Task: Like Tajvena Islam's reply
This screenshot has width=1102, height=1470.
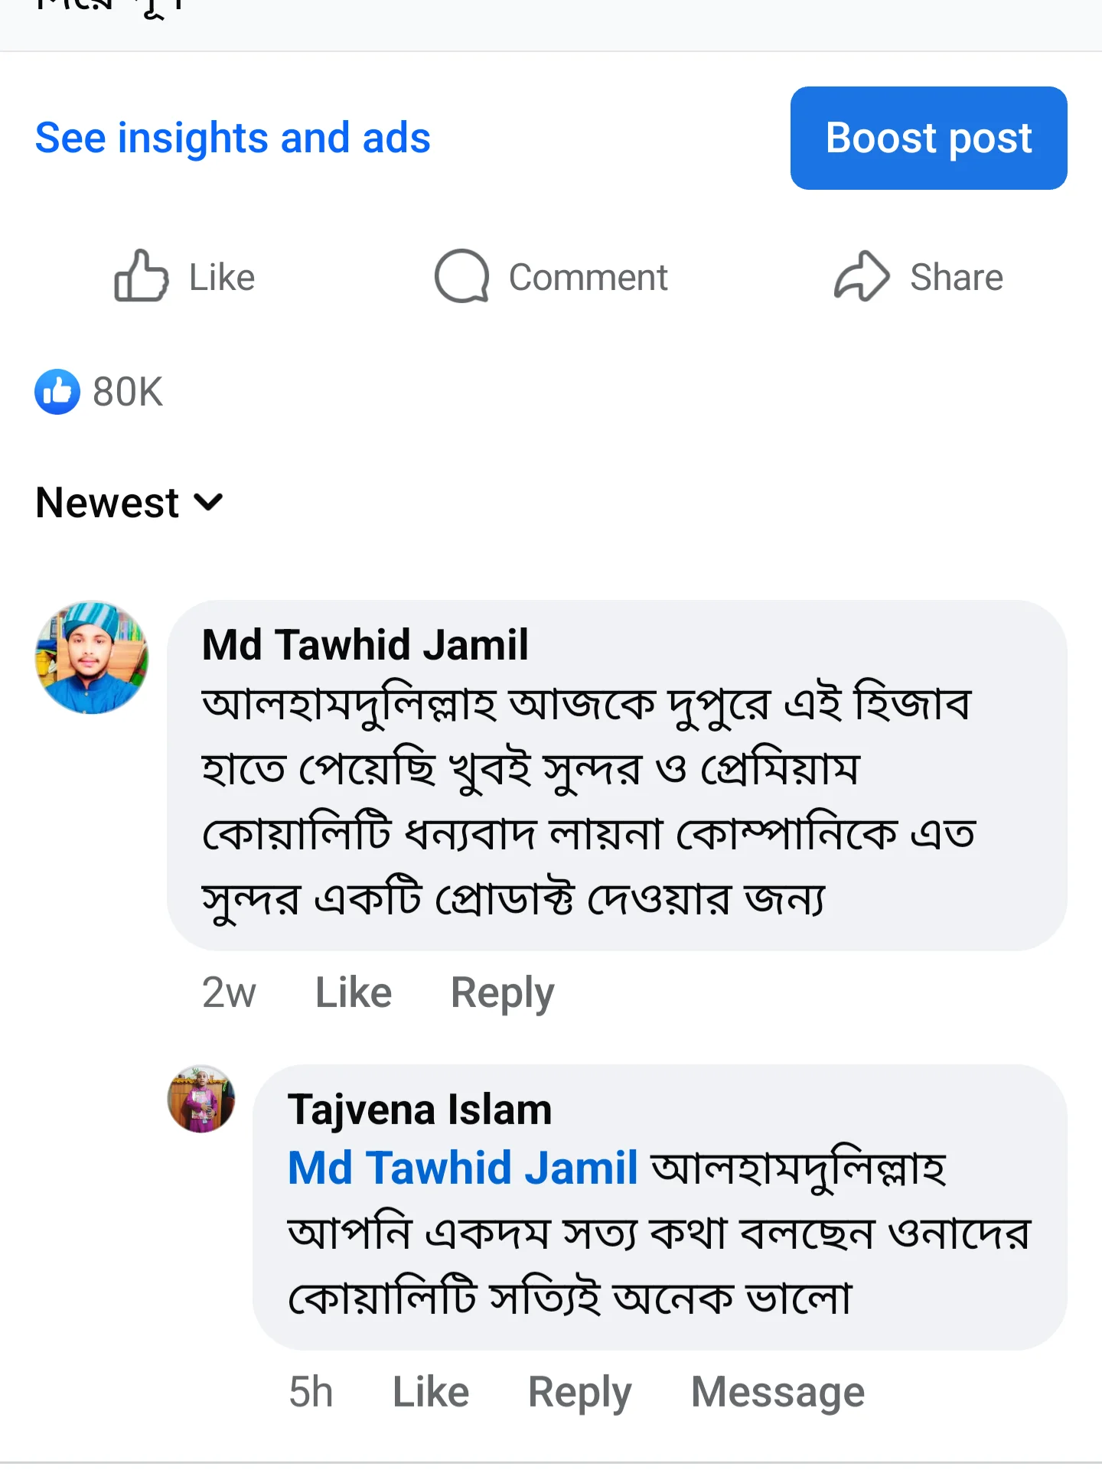Action: tap(431, 1391)
